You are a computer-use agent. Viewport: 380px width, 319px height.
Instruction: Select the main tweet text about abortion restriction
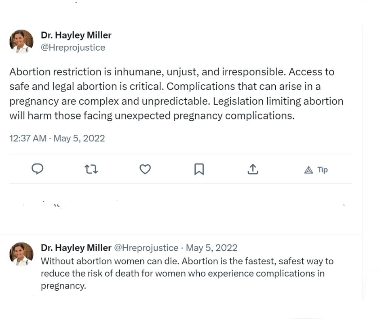click(x=176, y=94)
